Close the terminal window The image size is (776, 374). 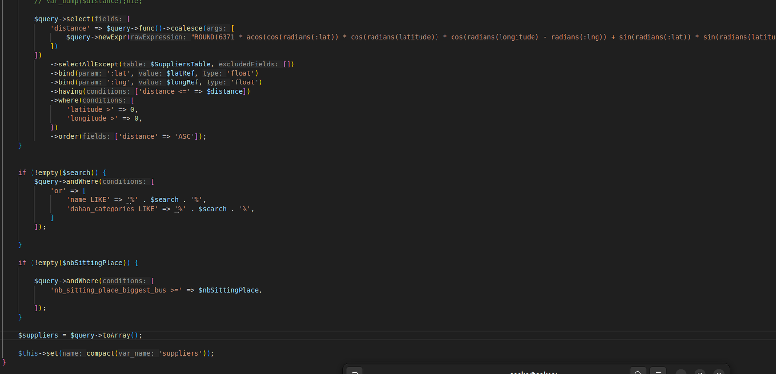coord(719,372)
